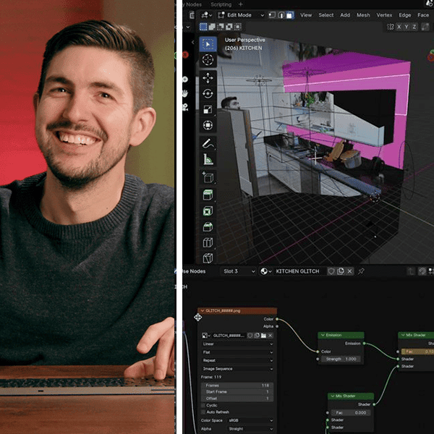Screen dimensions: 434x434
Task: Open the Image Sequence source dropdown
Action: pos(238,369)
